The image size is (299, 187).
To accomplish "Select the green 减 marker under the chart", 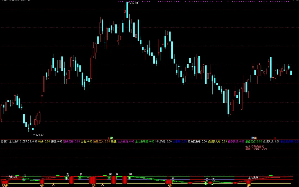I will tap(112, 138).
